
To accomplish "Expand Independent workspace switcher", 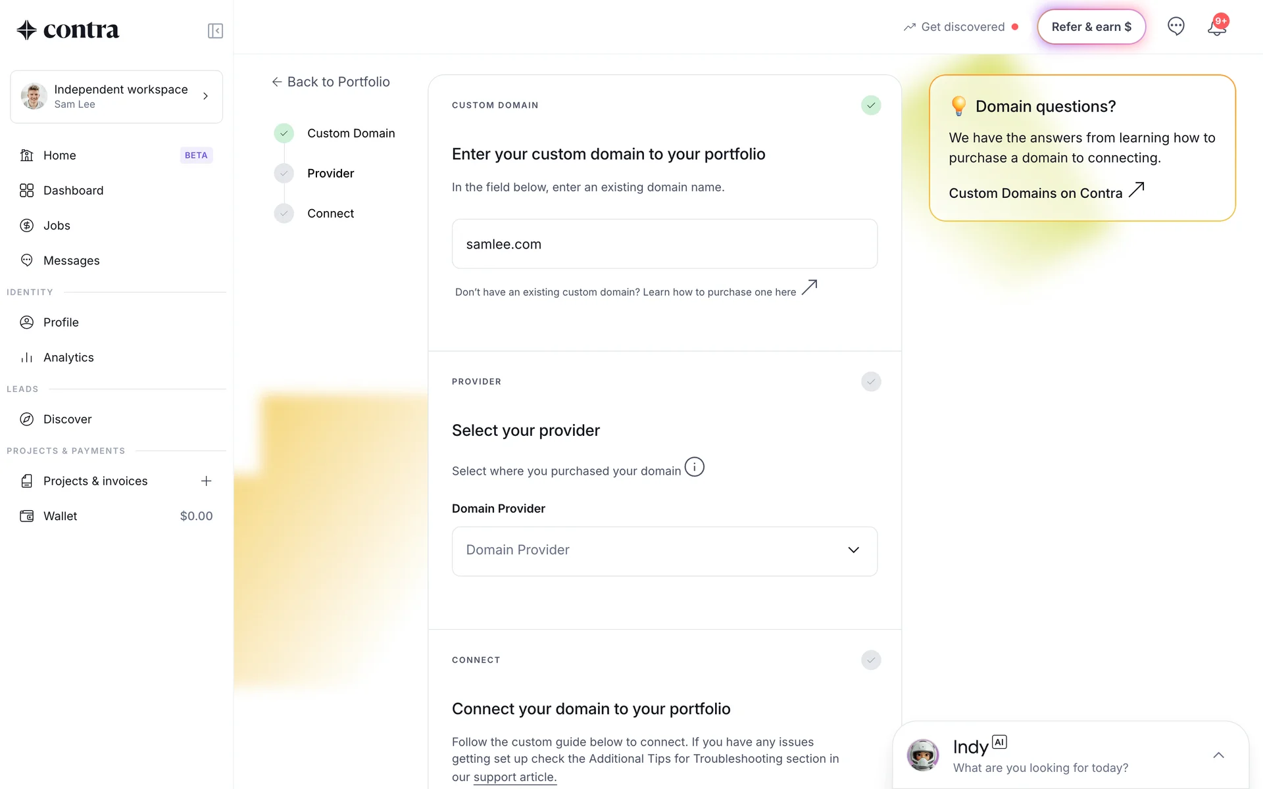I will coord(116,97).
